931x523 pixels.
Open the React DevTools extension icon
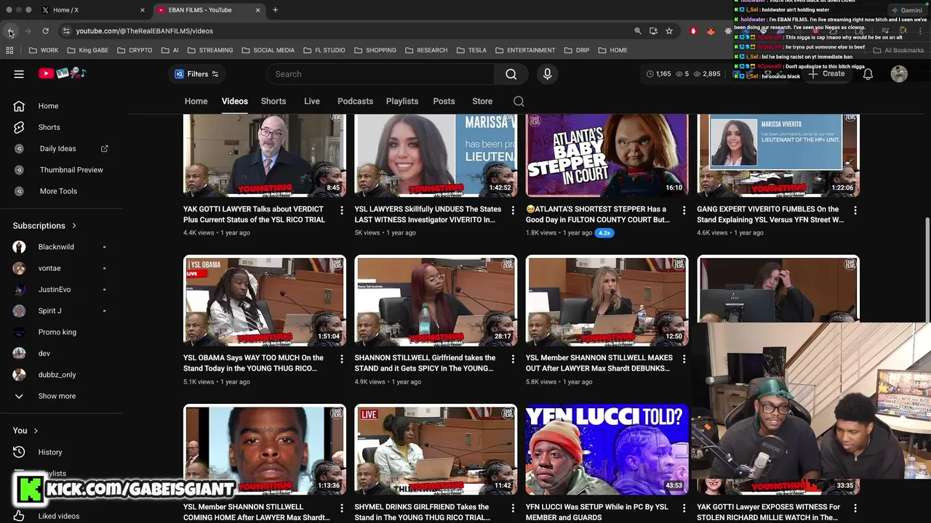728,31
